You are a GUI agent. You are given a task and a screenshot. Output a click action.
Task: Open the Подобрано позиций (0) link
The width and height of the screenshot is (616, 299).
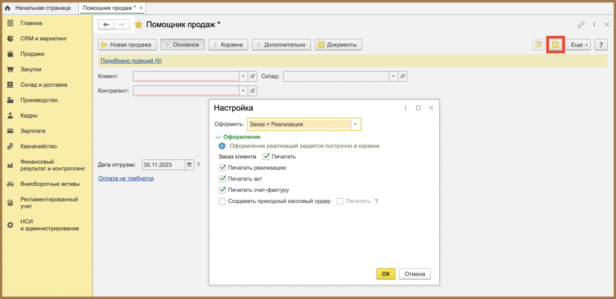click(x=131, y=61)
